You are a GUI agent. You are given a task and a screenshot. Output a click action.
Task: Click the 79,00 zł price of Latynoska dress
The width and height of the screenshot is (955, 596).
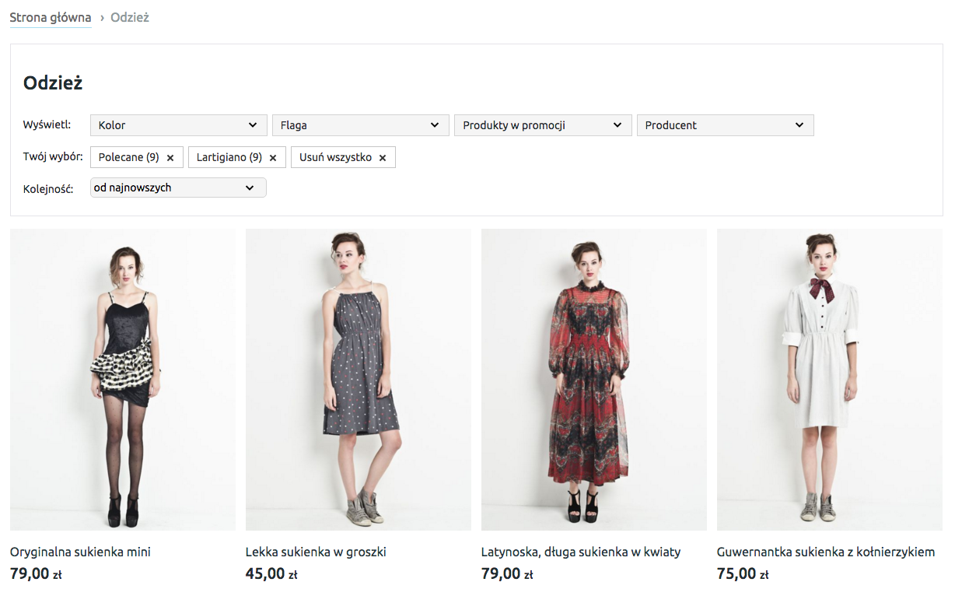tap(507, 574)
